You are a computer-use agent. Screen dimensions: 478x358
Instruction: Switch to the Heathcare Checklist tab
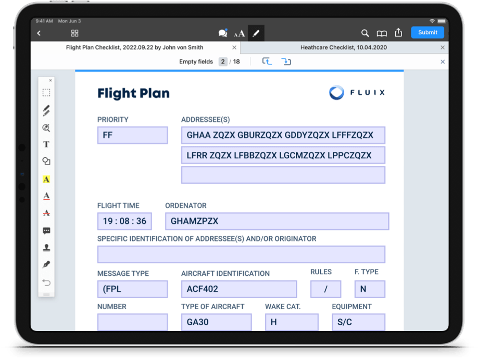343,47
